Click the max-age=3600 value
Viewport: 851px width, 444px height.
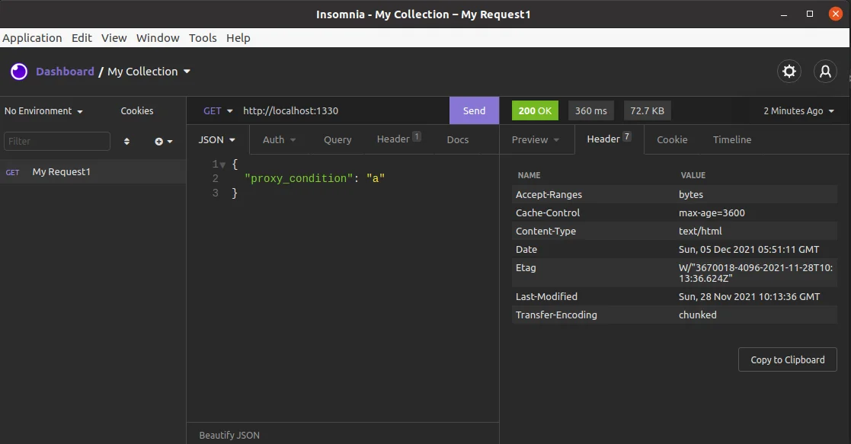pos(712,212)
